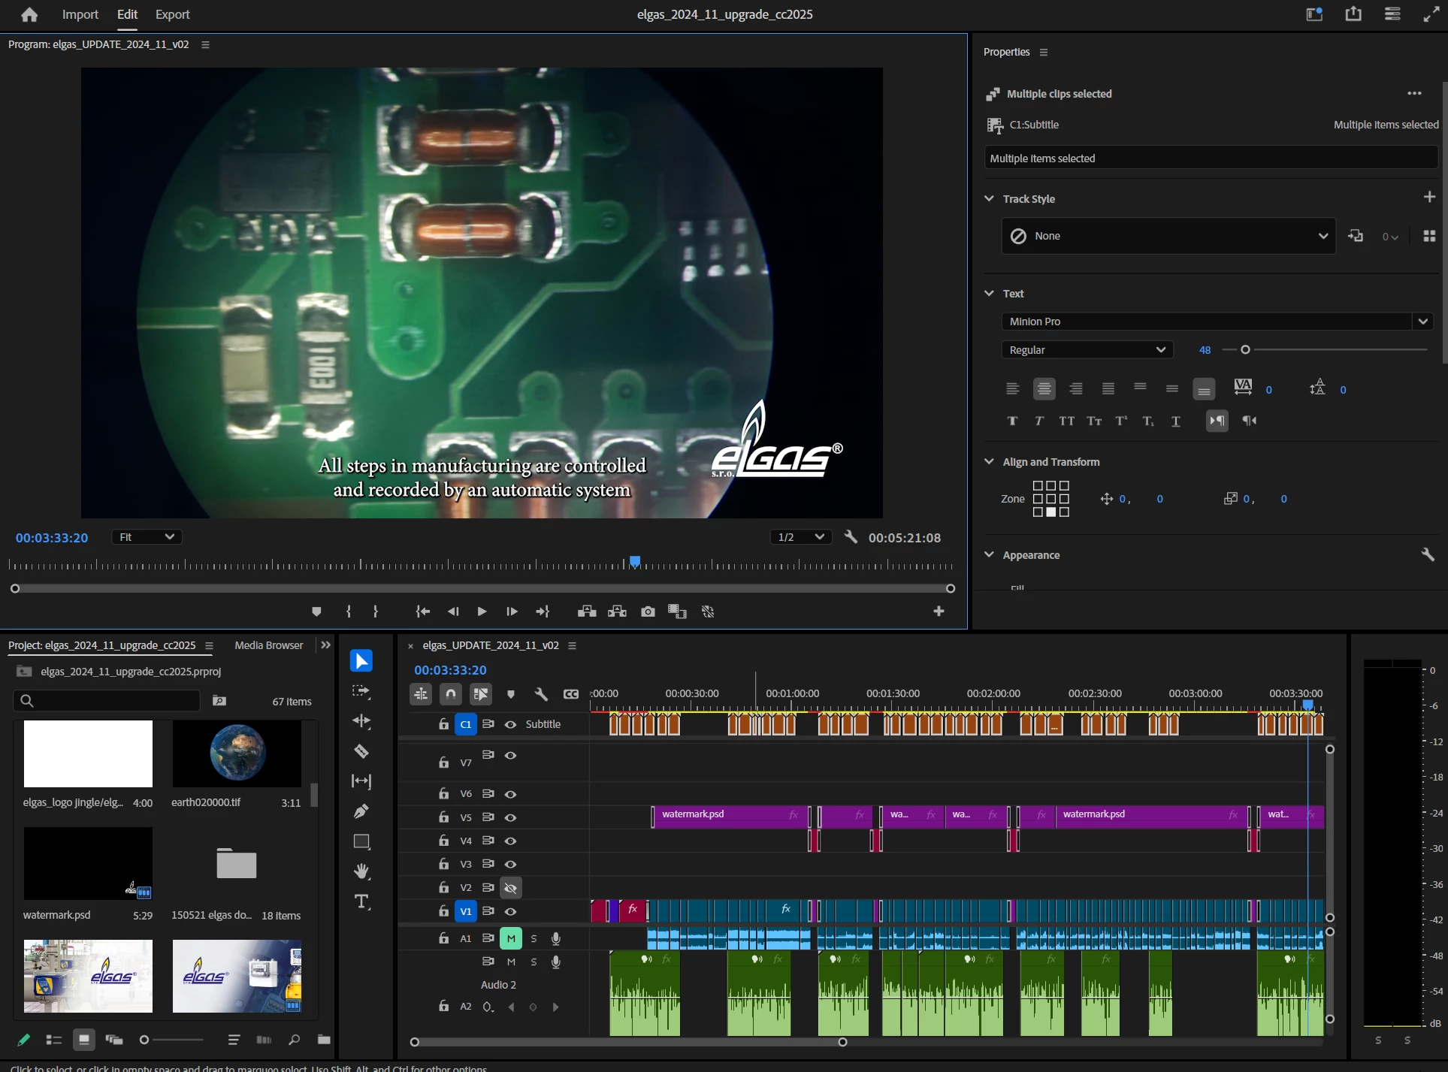The width and height of the screenshot is (1448, 1072).
Task: Select the Pen tool
Action: tap(361, 811)
